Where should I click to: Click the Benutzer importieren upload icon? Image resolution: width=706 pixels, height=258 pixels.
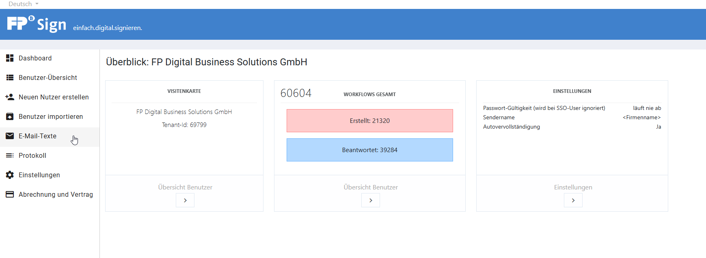coord(10,116)
